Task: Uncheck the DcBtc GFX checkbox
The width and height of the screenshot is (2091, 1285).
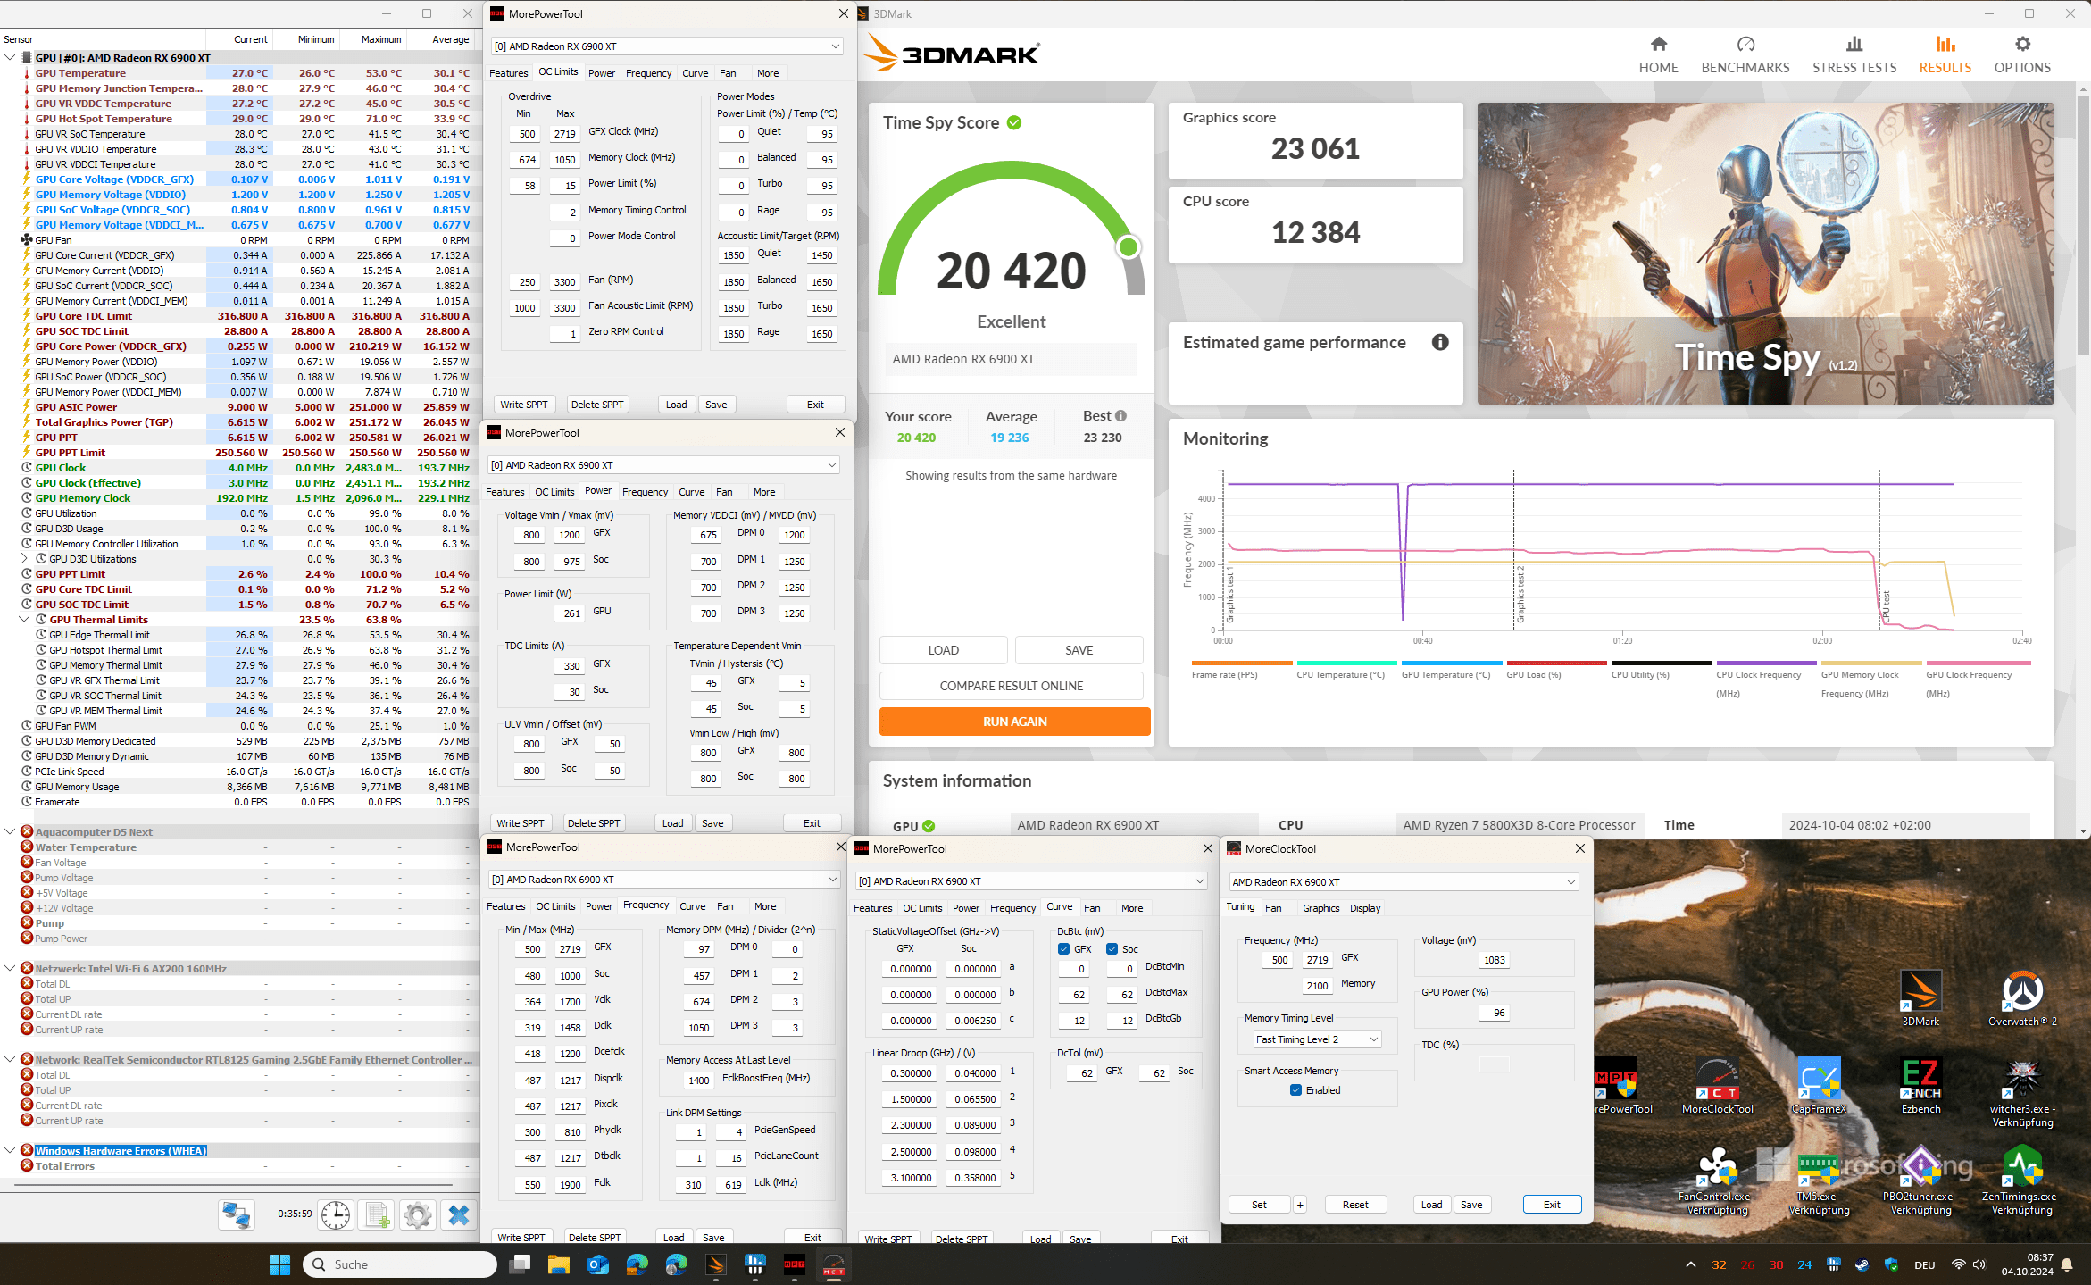Action: (1063, 949)
